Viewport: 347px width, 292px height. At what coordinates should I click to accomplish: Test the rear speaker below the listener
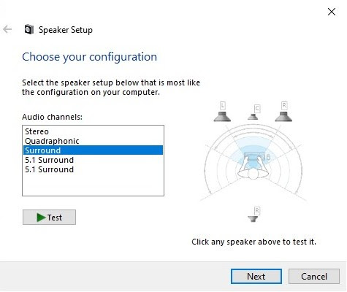[253, 219]
